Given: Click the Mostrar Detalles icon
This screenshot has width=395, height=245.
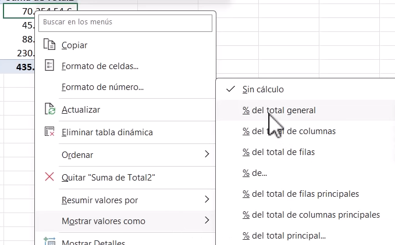Looking at the screenshot, I should click(49, 242).
